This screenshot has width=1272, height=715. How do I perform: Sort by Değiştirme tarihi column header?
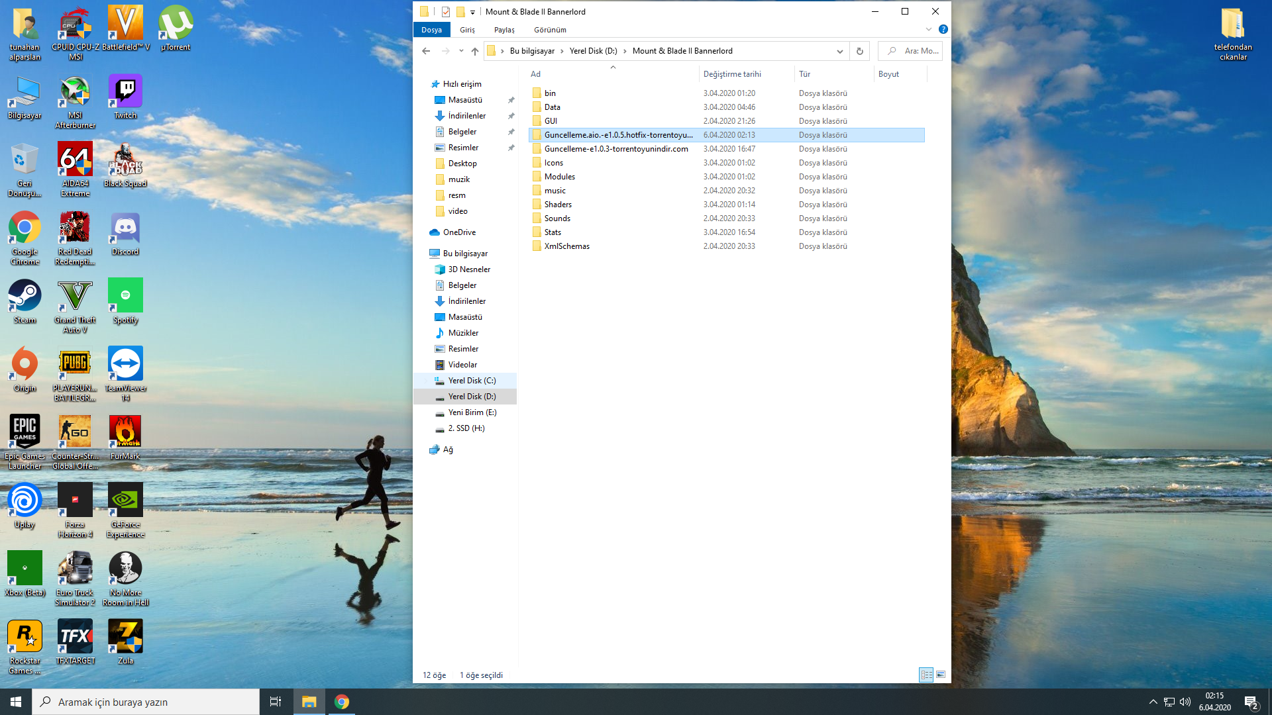[746, 74]
